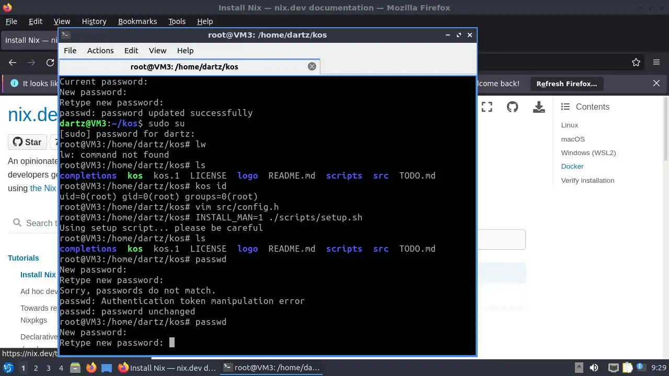669x376 pixels.
Task: Switch to root@VM3 terminal taskbar entry
Action: [271, 368]
